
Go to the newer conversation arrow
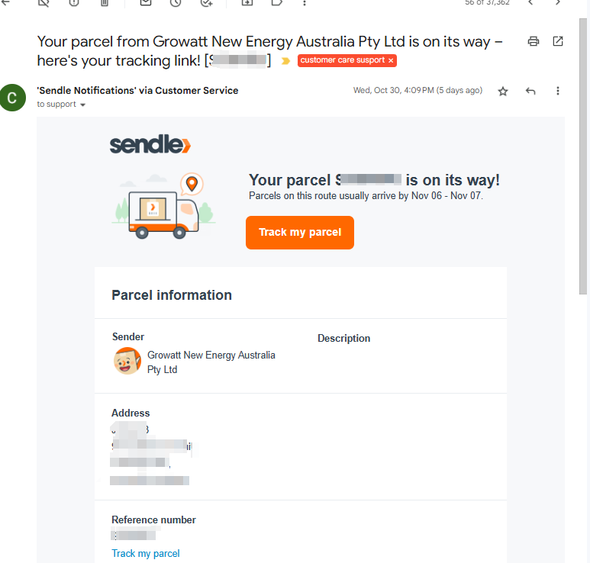click(x=531, y=3)
